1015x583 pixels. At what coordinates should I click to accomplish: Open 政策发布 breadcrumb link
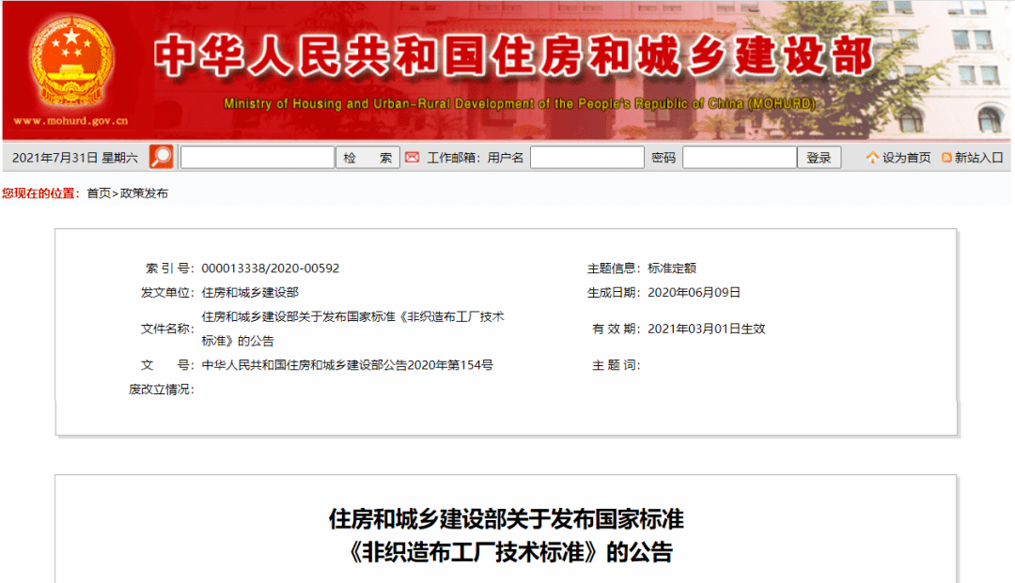144,193
